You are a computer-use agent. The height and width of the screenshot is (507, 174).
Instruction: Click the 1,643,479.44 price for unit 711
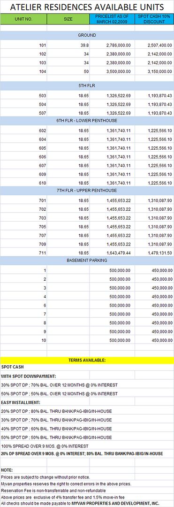112,253
